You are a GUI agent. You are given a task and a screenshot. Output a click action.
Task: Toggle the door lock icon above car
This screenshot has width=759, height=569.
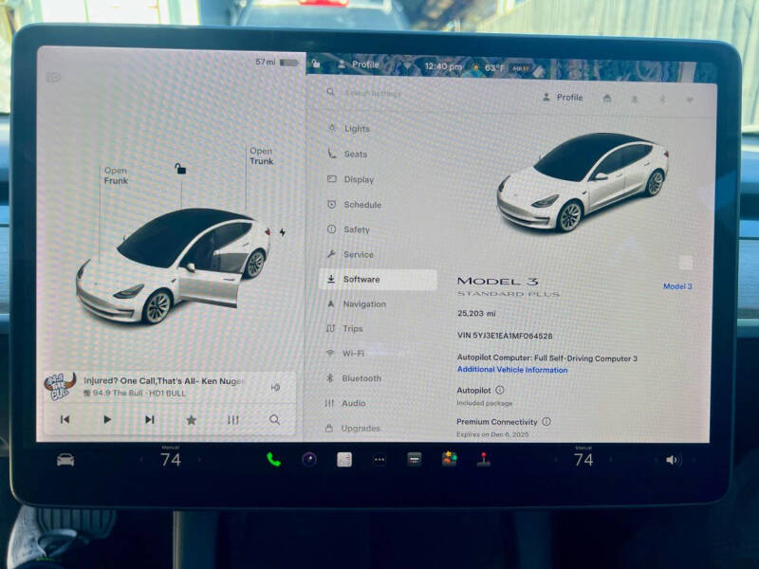[180, 169]
